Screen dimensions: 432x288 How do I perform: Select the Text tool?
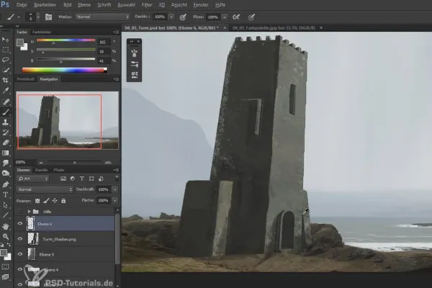pyautogui.click(x=6, y=194)
